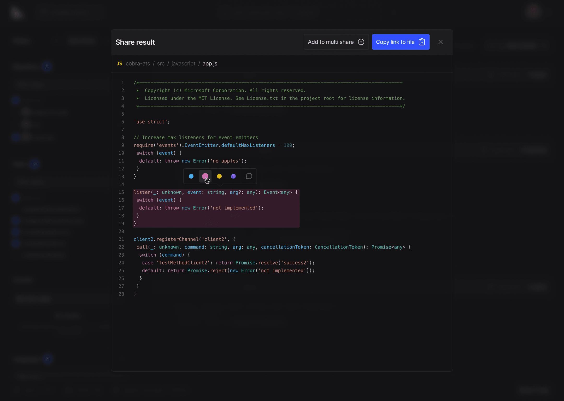Click the "Increase max listeners" comment line
This screenshot has width=564, height=401.
pyautogui.click(x=196, y=137)
